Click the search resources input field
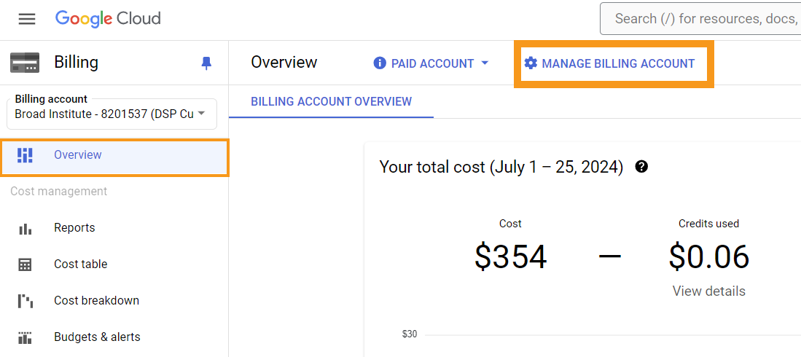This screenshot has width=801, height=357. point(700,19)
